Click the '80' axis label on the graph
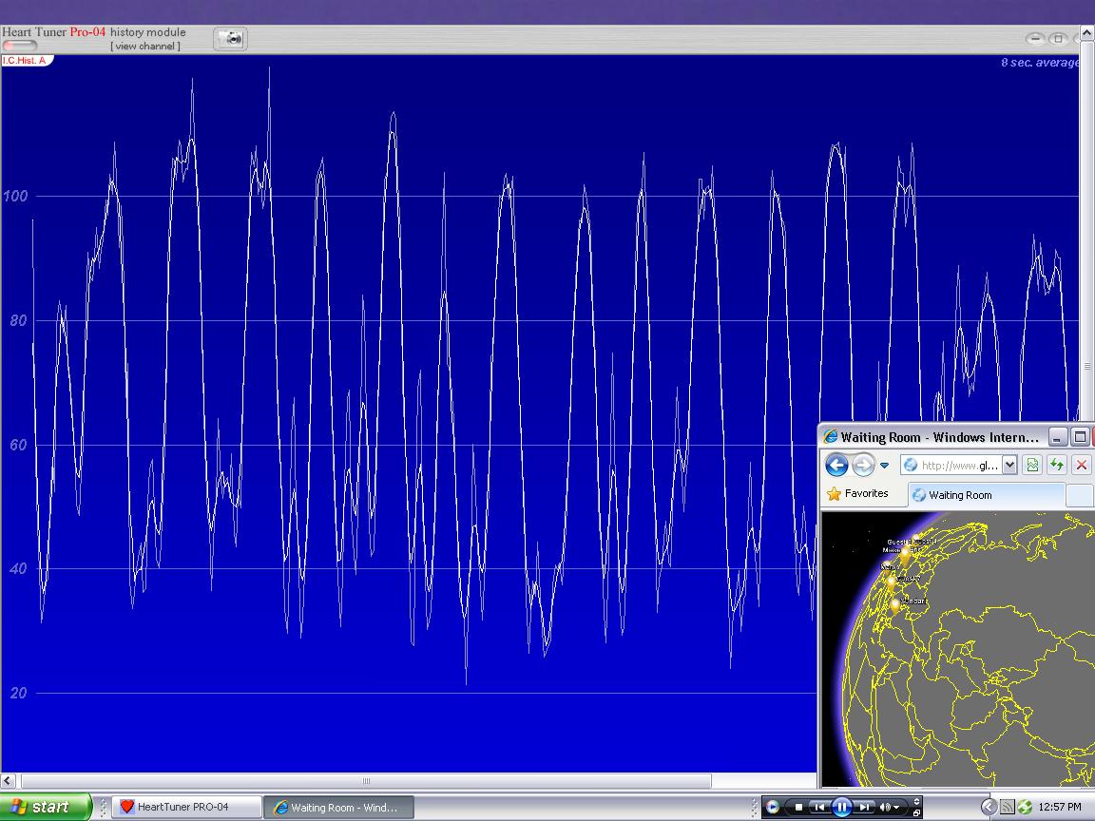The image size is (1095, 821). (19, 320)
